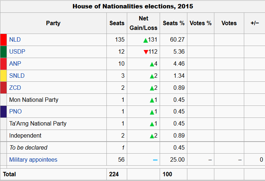Click the green gain arrow in NLD row
The image size is (265, 181).
point(145,40)
